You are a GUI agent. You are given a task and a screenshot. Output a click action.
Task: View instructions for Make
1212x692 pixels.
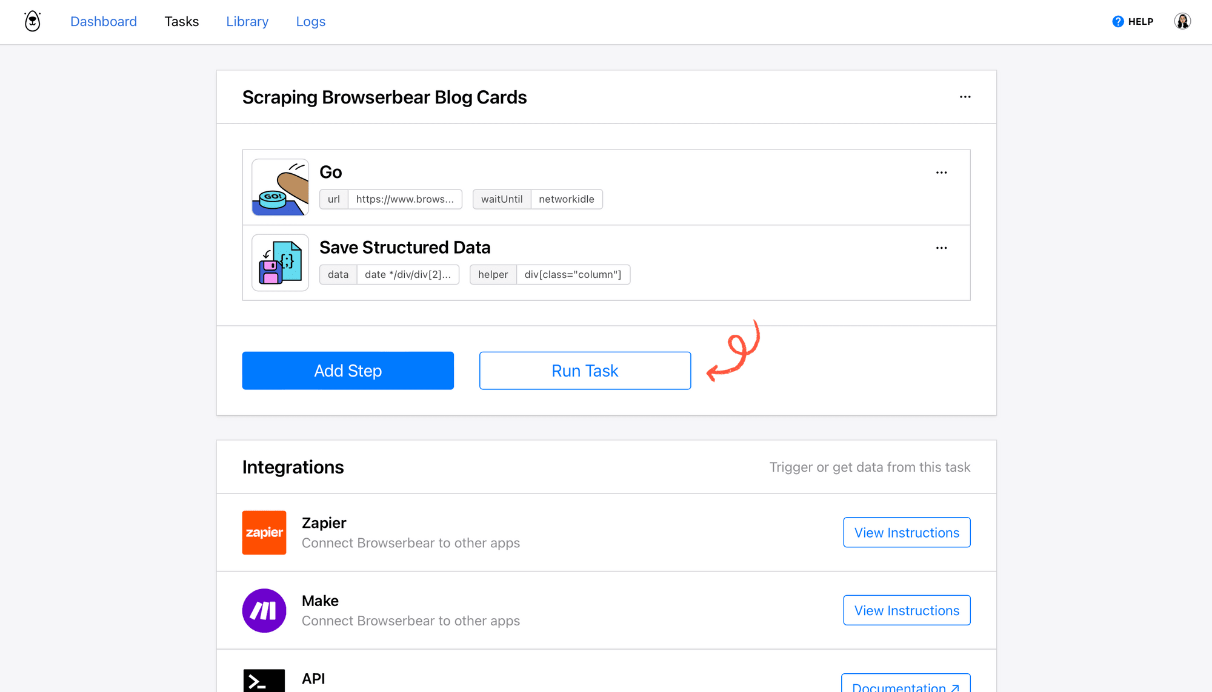coord(907,610)
